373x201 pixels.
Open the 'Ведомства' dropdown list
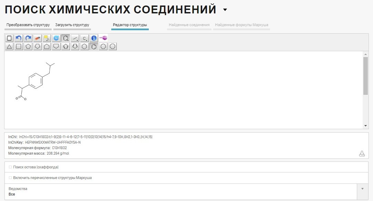pos(362,188)
